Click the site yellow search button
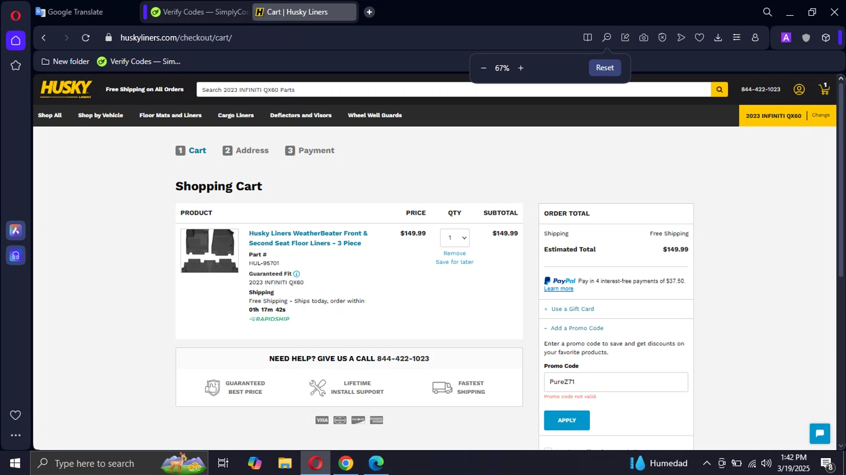 click(x=719, y=90)
